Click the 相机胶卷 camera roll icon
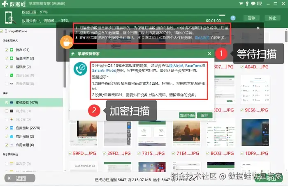Screen dimensions: 288x186 12,102
